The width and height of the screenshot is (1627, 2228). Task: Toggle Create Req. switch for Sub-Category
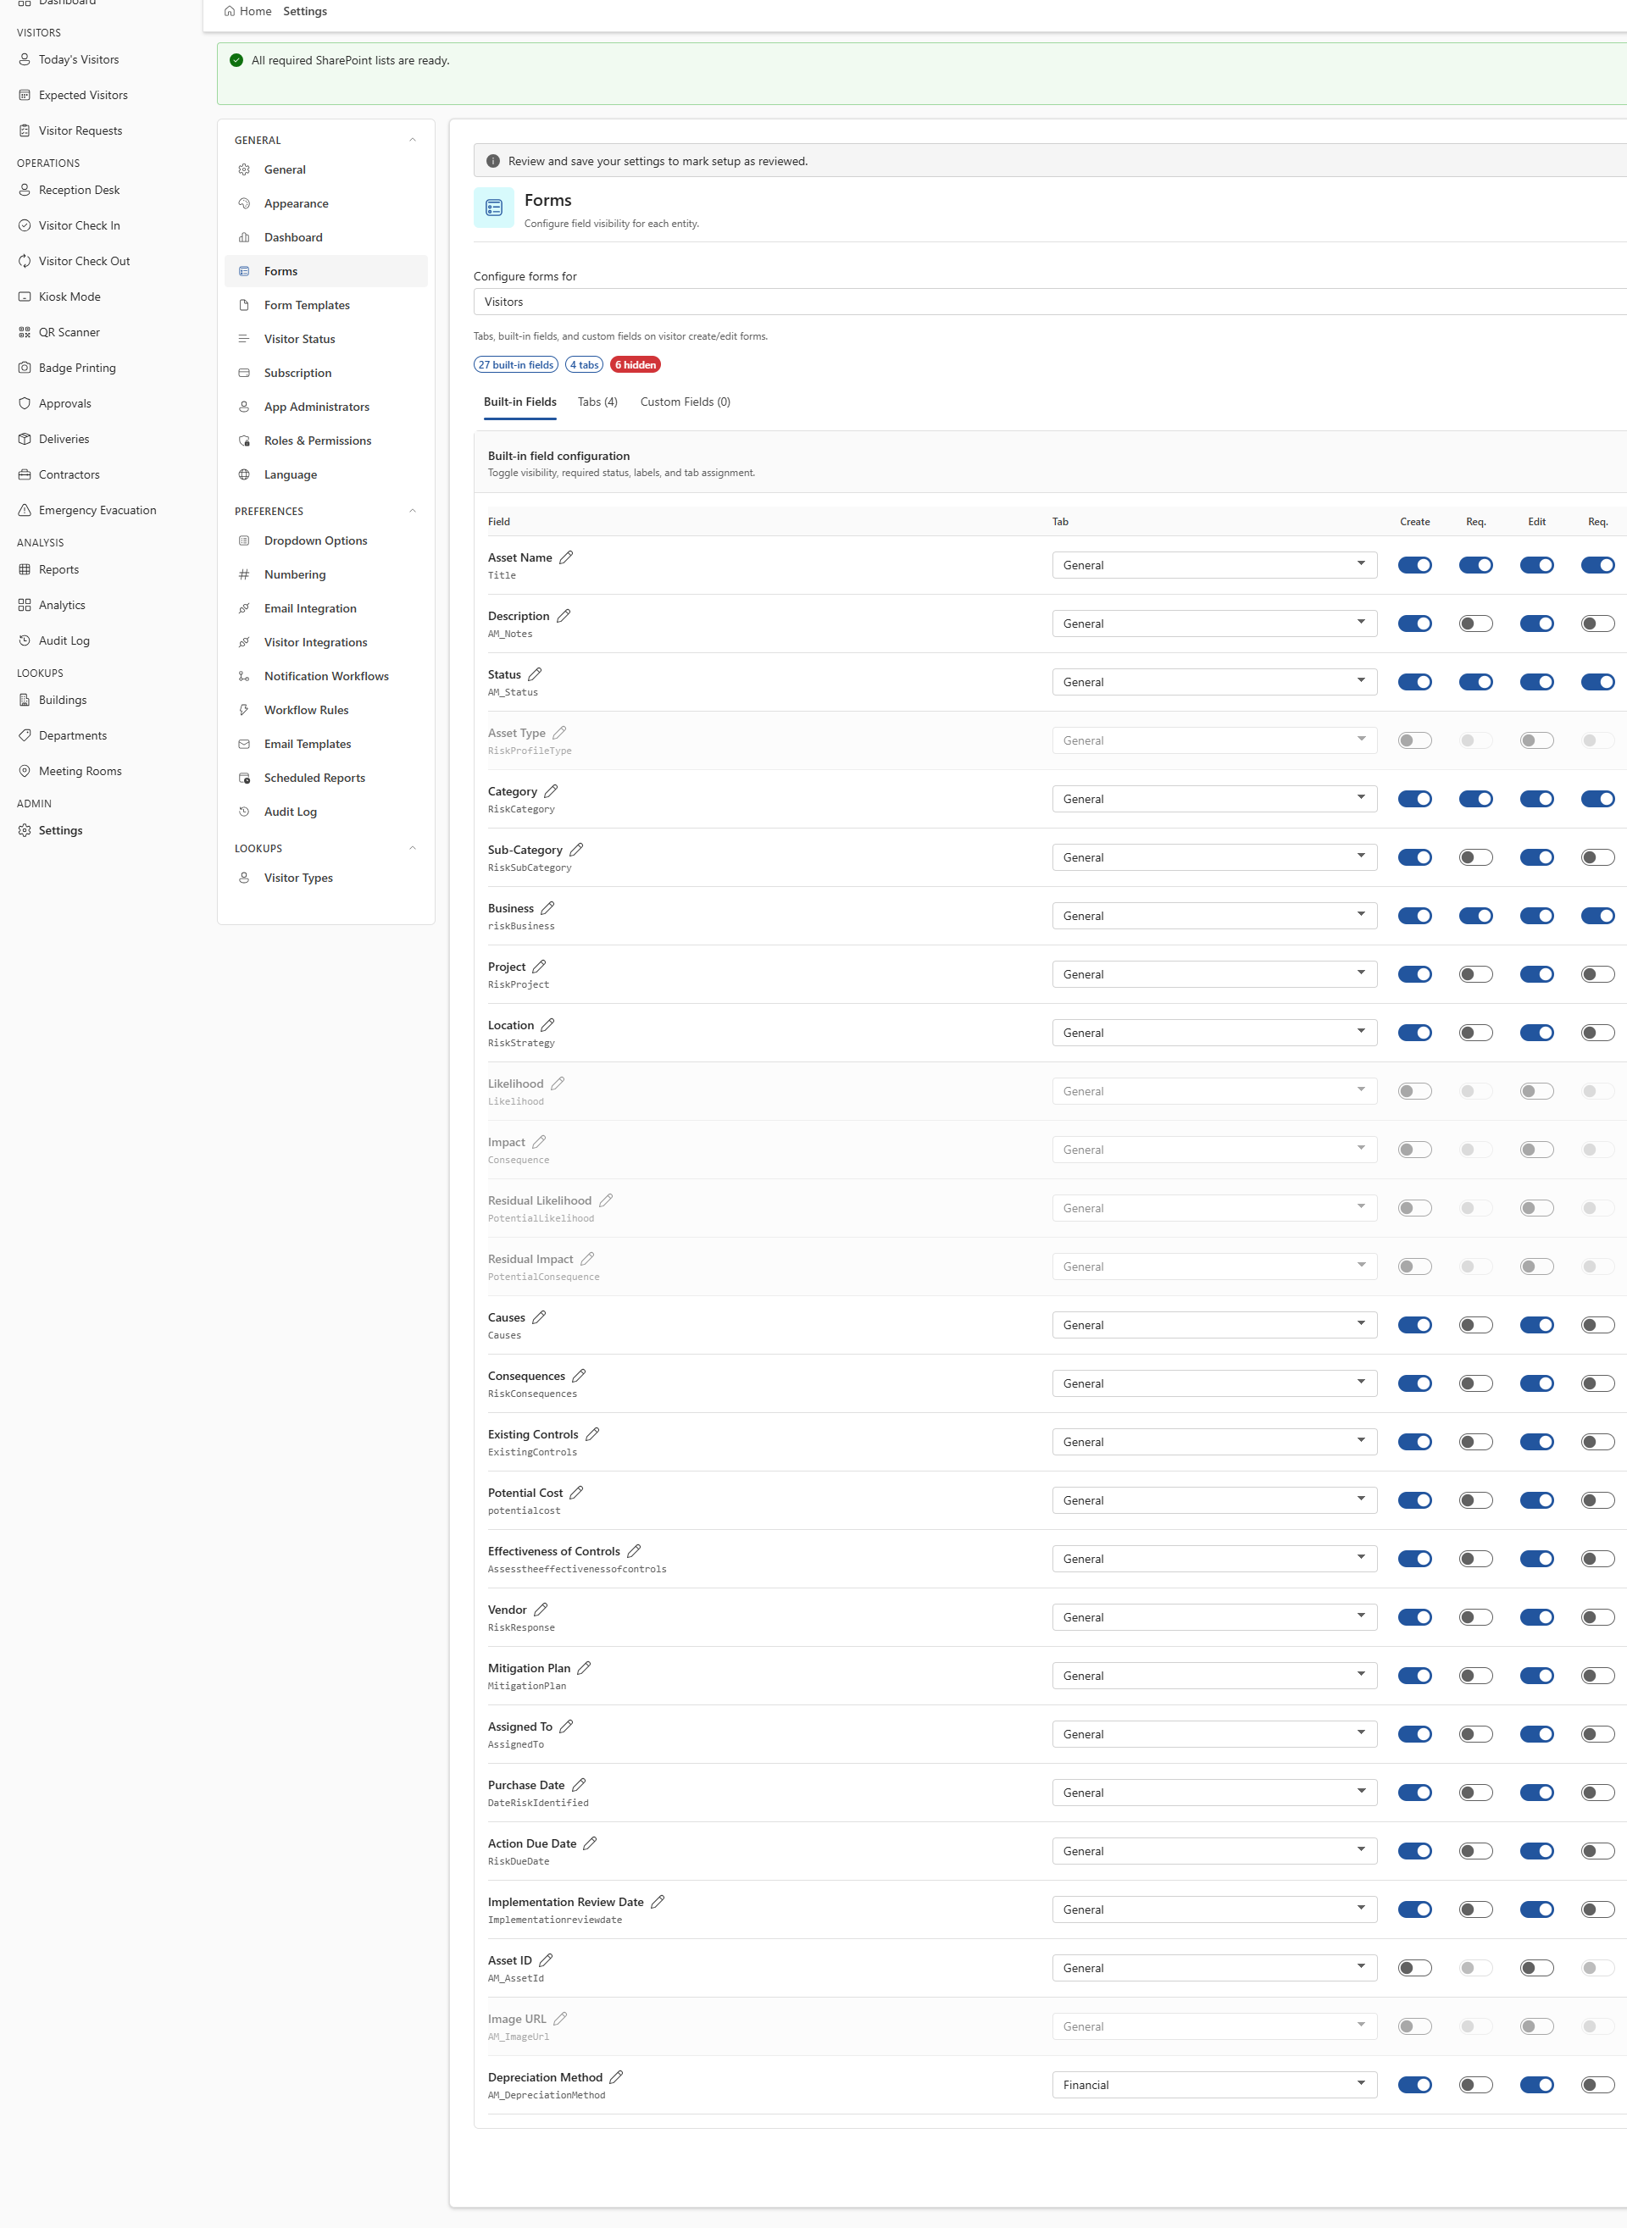[x=1475, y=857]
